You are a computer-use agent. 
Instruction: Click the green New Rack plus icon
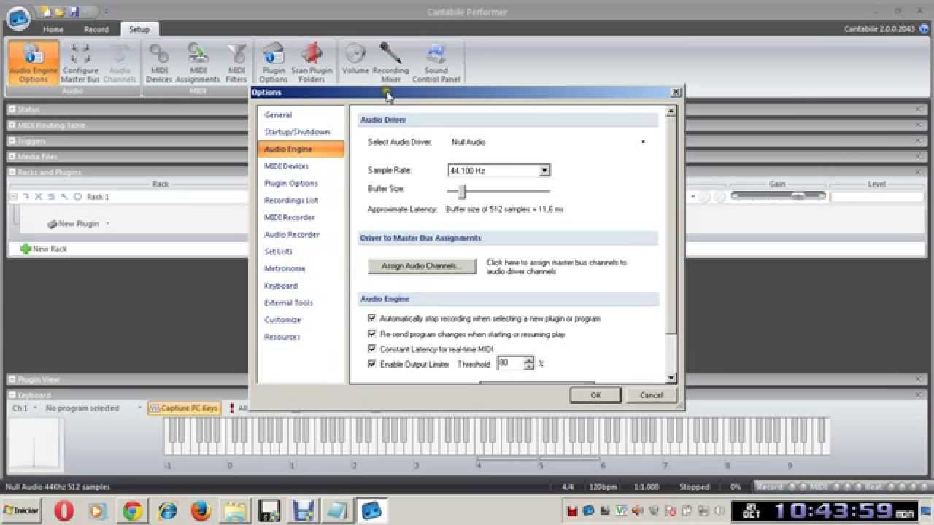click(26, 249)
